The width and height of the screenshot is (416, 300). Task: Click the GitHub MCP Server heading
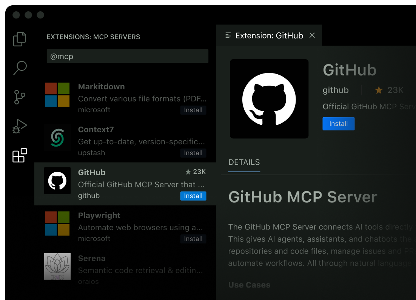point(303,197)
